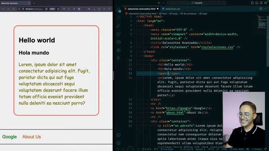Open the Manage gear icon in VS Code
Viewport: 269px width, 151px height.
tap(119, 143)
